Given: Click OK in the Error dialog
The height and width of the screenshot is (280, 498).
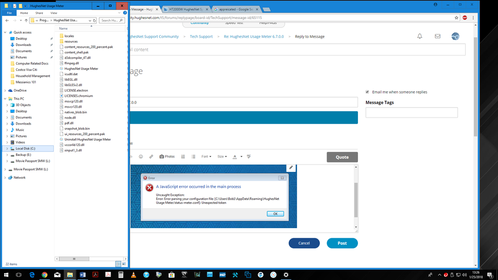Looking at the screenshot, I should click(x=275, y=214).
